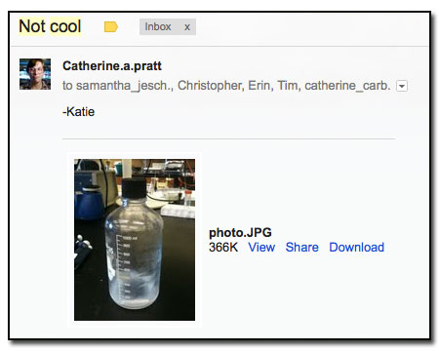Click the 366K file size text

(223, 248)
